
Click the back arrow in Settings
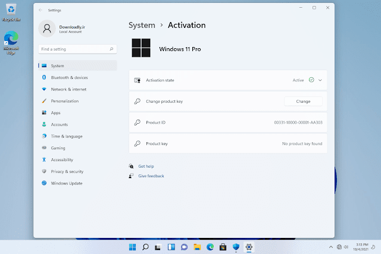coord(40,10)
